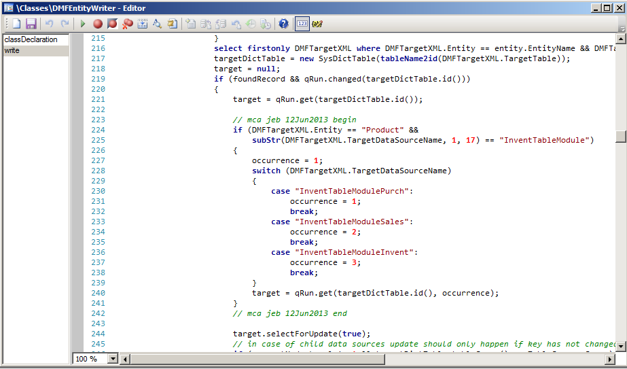The width and height of the screenshot is (627, 369).
Task: Click the New document icon
Action: [17, 24]
